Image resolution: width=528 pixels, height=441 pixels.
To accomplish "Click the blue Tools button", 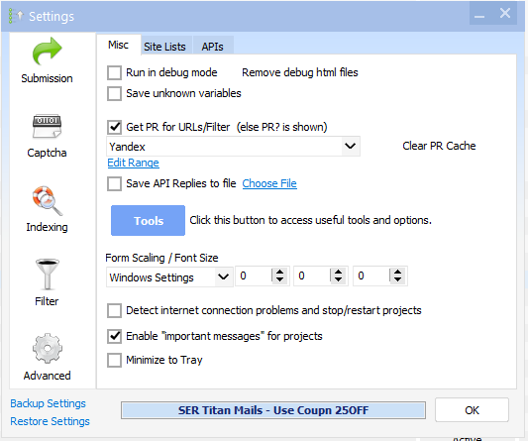I will pyautogui.click(x=148, y=220).
